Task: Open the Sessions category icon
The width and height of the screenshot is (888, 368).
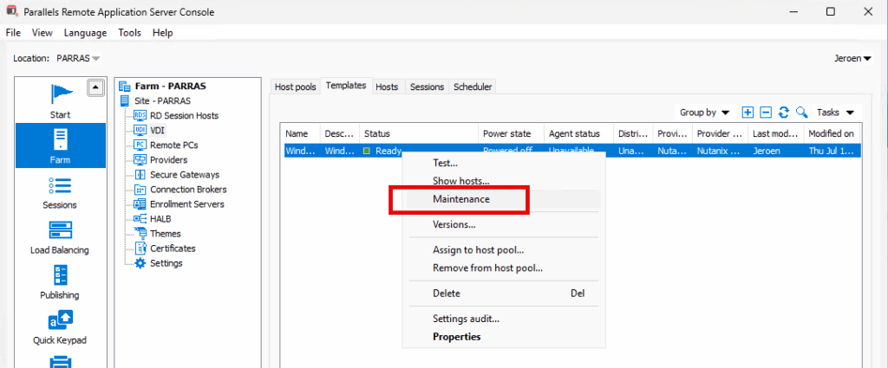Action: pos(60,185)
